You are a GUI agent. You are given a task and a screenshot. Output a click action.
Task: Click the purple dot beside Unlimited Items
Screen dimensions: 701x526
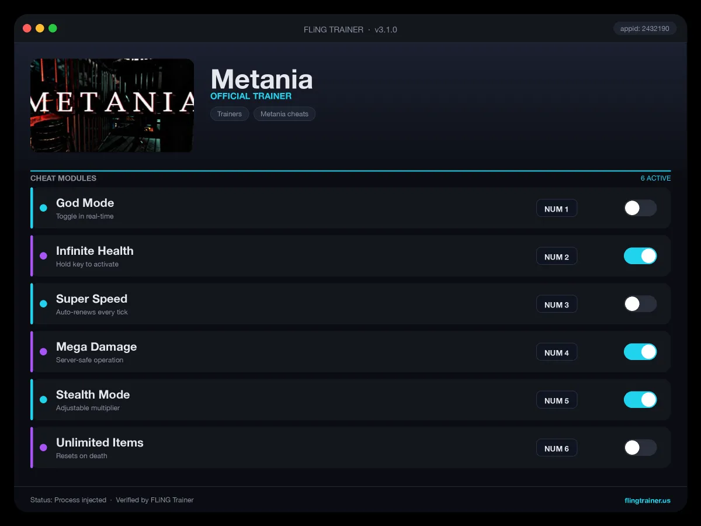pos(43,448)
